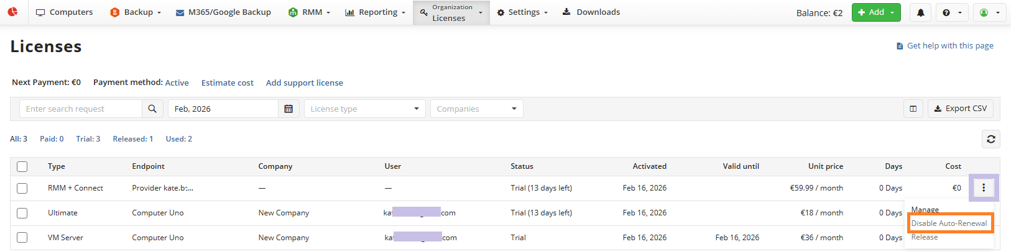Choose Disable Auto-Renewal from context menu
The height and width of the screenshot is (252, 1011).
click(x=949, y=223)
